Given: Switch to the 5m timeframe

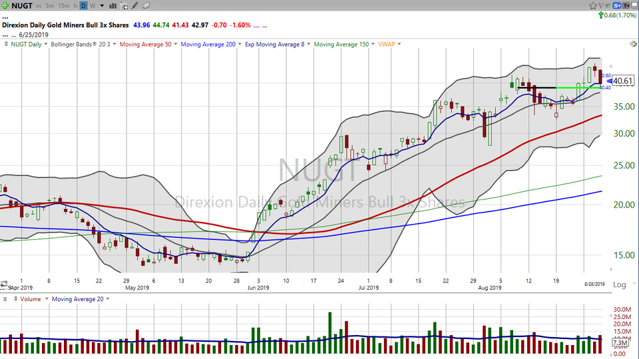Looking at the screenshot, I should click(x=50, y=5).
